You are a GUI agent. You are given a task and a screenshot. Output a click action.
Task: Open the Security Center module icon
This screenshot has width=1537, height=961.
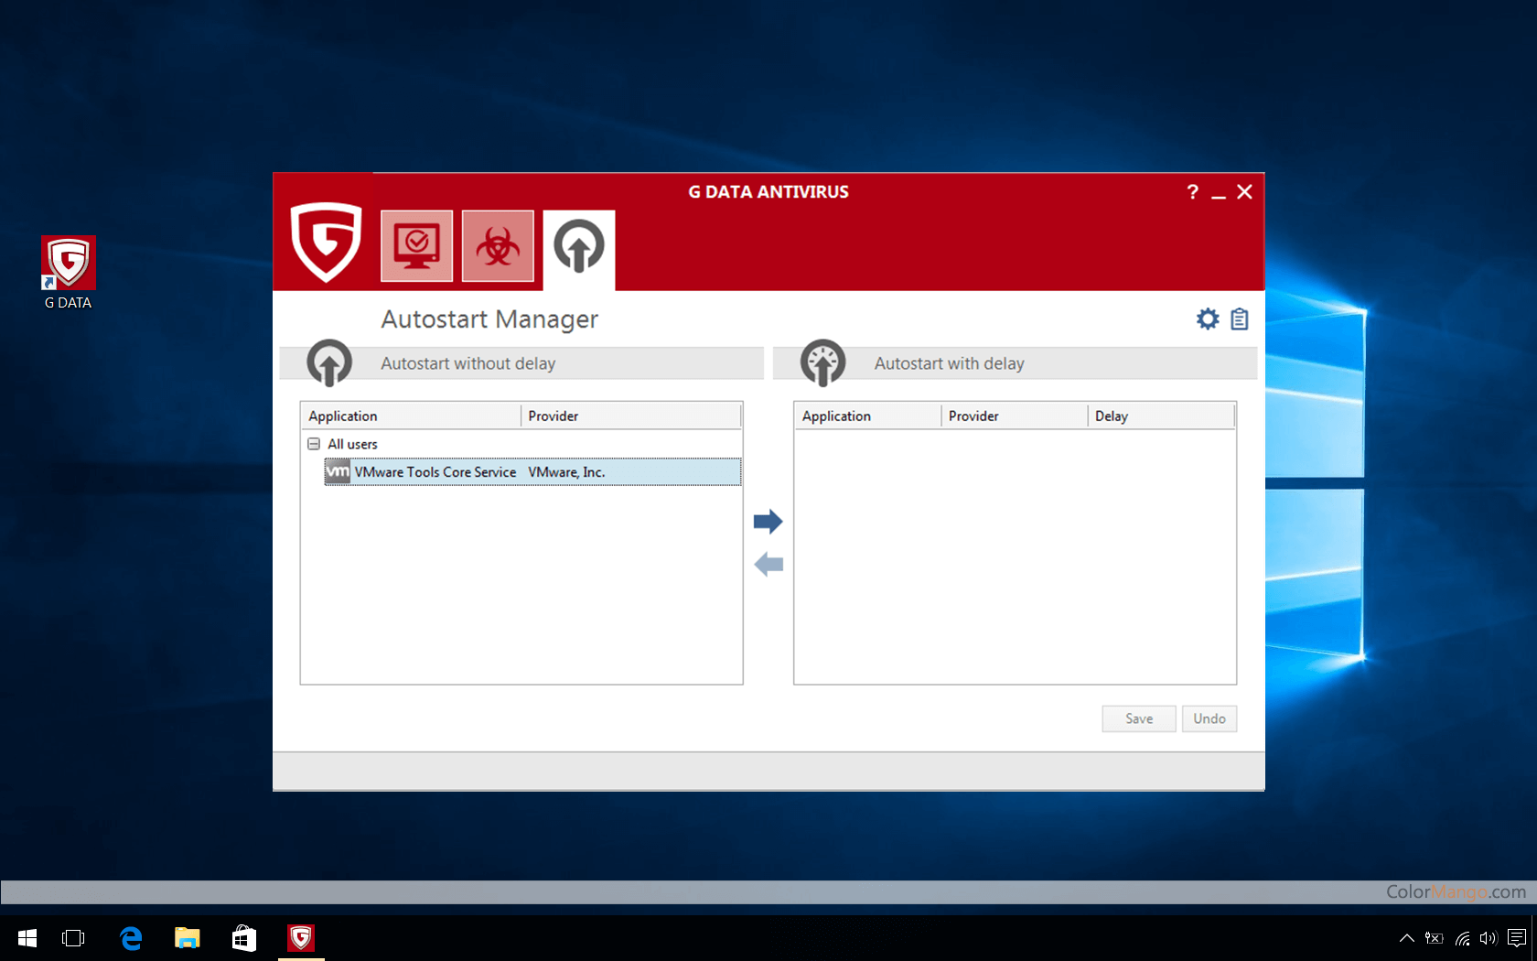click(x=416, y=246)
